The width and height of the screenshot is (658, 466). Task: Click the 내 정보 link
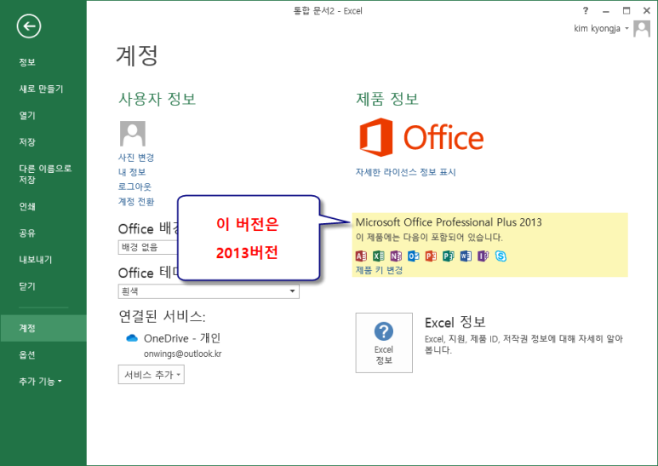tap(132, 172)
